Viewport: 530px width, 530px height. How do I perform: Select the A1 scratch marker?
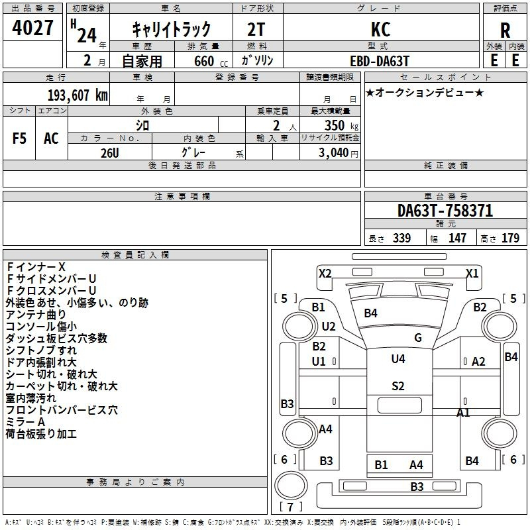pyautogui.click(x=464, y=413)
